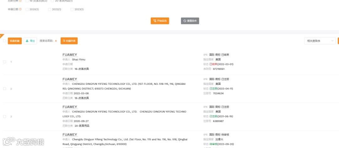Tick the 2023(1) application date checkbox

(72, 9)
